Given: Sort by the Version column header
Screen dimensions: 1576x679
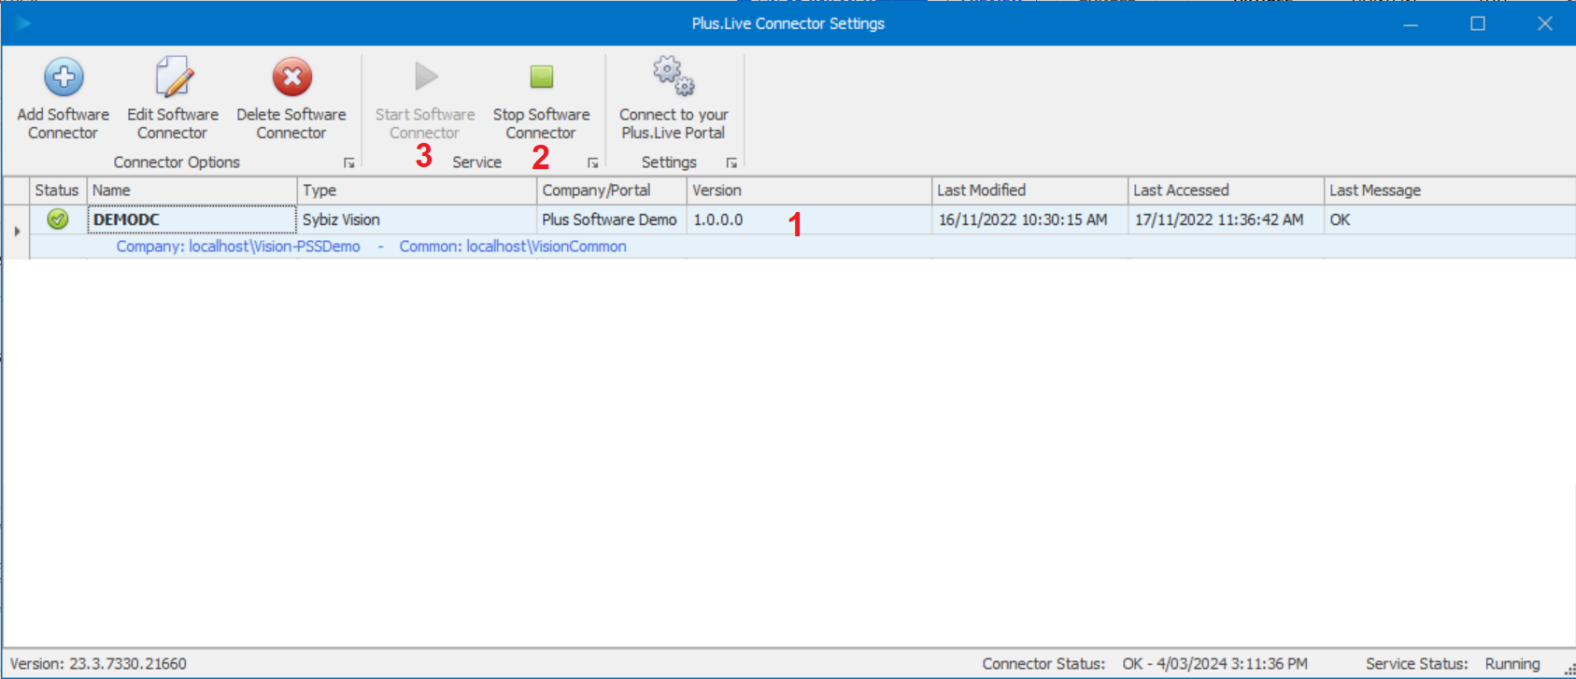Looking at the screenshot, I should (809, 191).
